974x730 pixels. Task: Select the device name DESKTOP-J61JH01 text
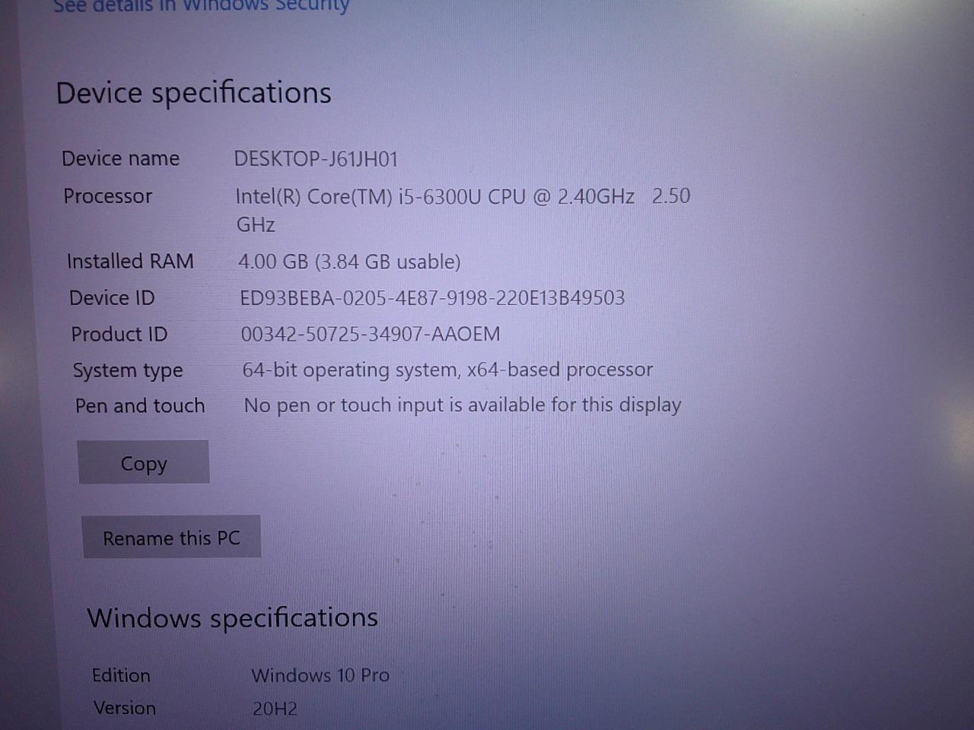pyautogui.click(x=315, y=159)
